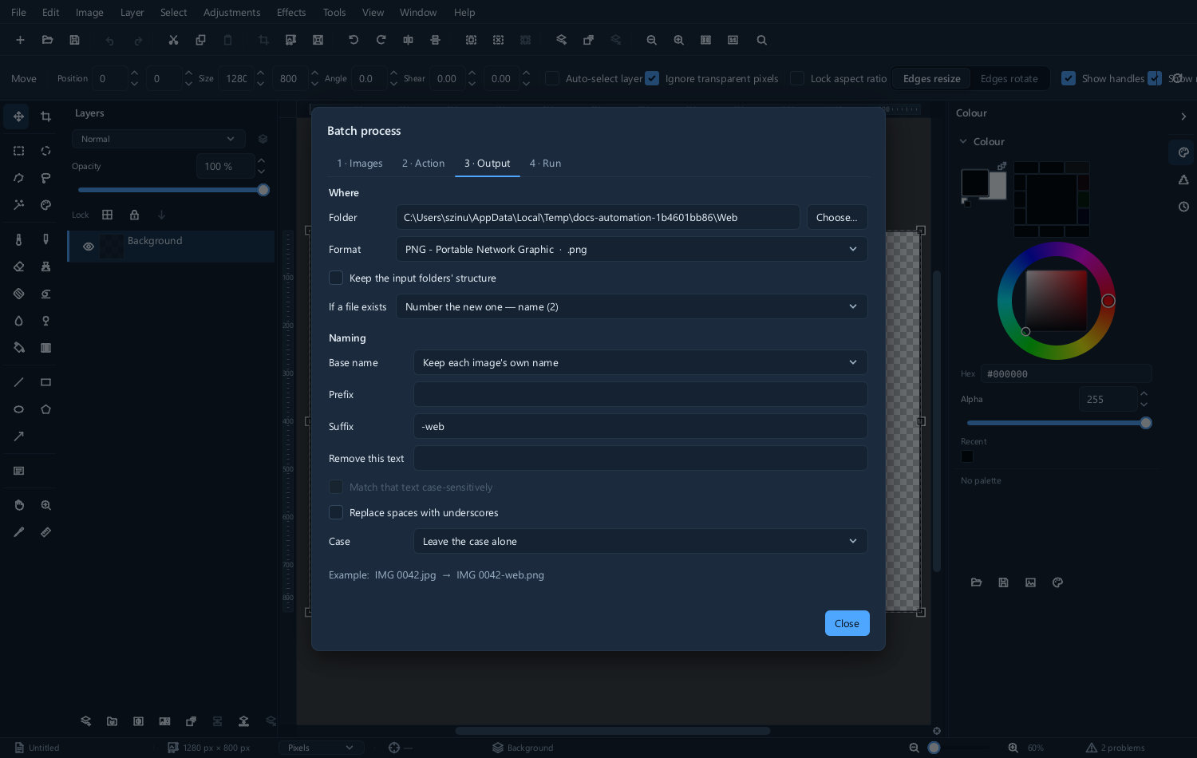
Task: Open the Case dropdown
Action: pos(640,541)
